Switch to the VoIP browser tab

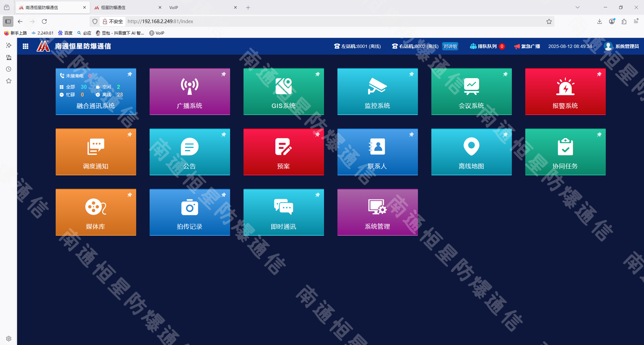[198, 7]
